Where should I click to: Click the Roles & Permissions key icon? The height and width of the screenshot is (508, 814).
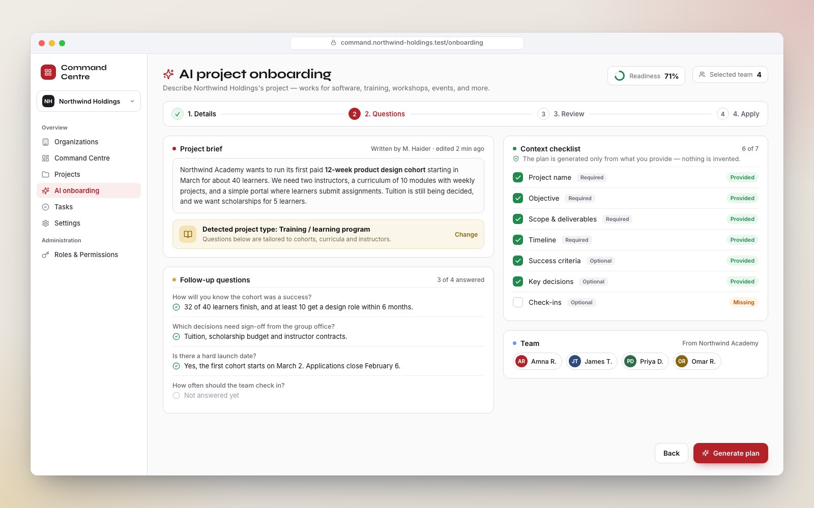click(x=45, y=255)
